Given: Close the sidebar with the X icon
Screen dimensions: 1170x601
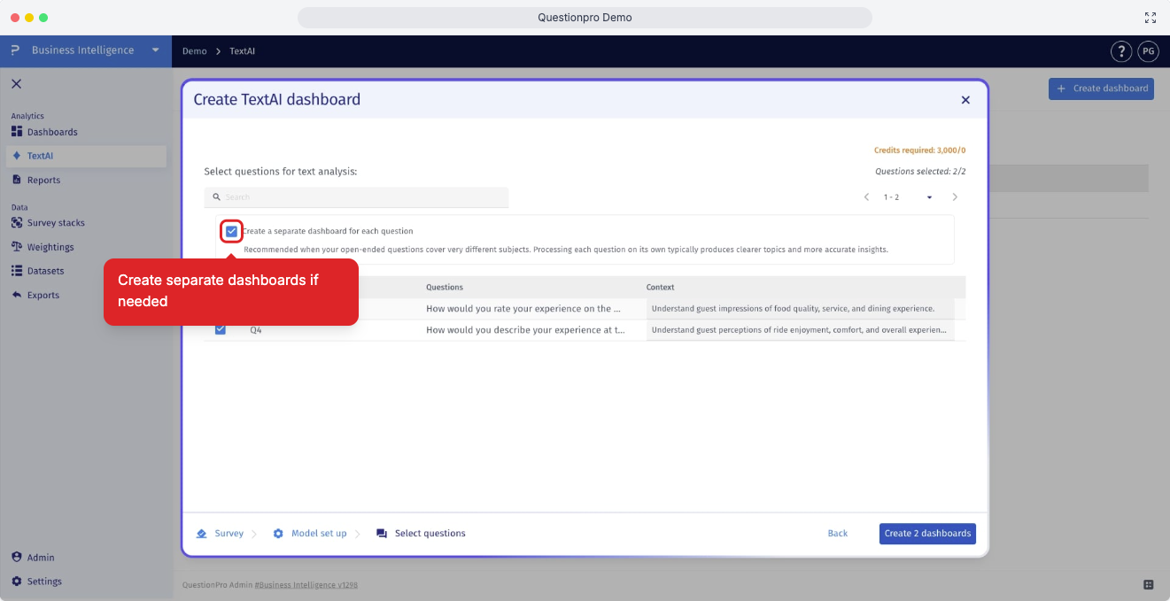Looking at the screenshot, I should point(16,83).
